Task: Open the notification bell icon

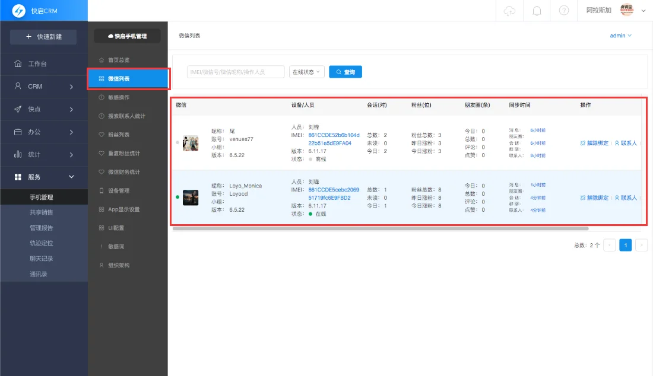Action: click(x=537, y=11)
